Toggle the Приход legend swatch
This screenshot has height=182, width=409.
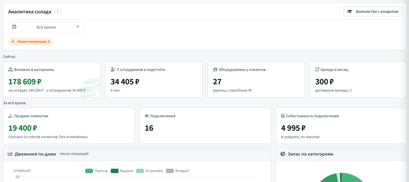point(89,171)
